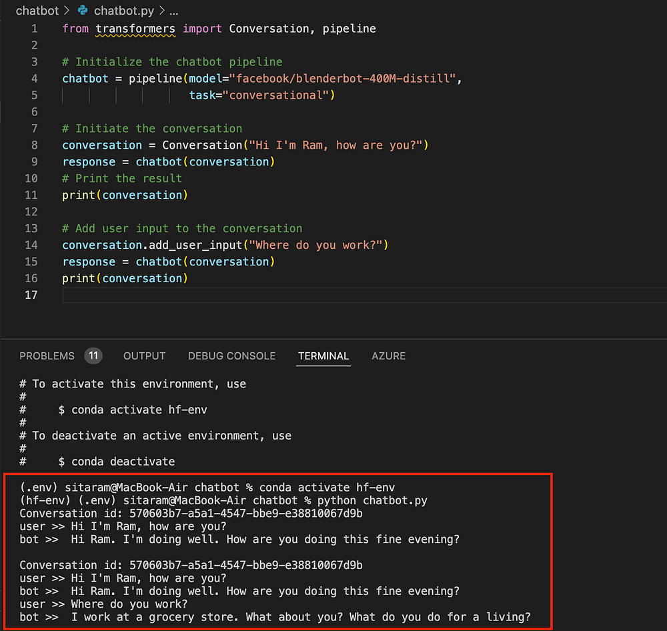The height and width of the screenshot is (631, 667).
Task: Click the problems count badge 11
Action: [x=93, y=356]
